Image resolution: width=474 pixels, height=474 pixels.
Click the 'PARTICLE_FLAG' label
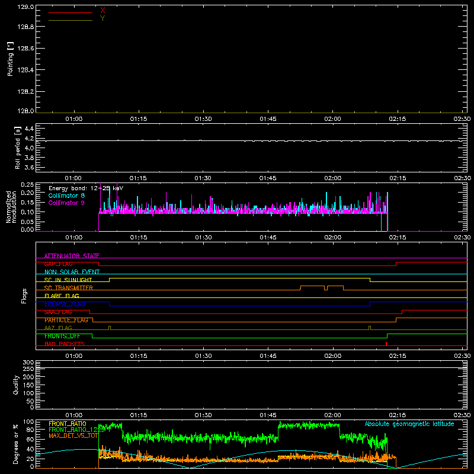(66, 320)
